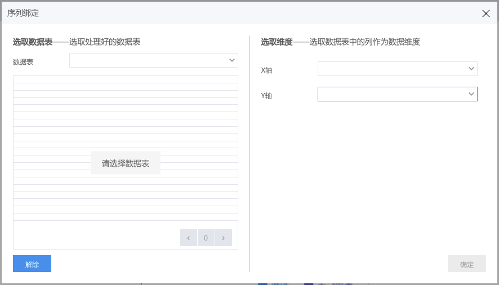Click the 选取数据表 heading text
This screenshot has height=285, width=499.
33,42
